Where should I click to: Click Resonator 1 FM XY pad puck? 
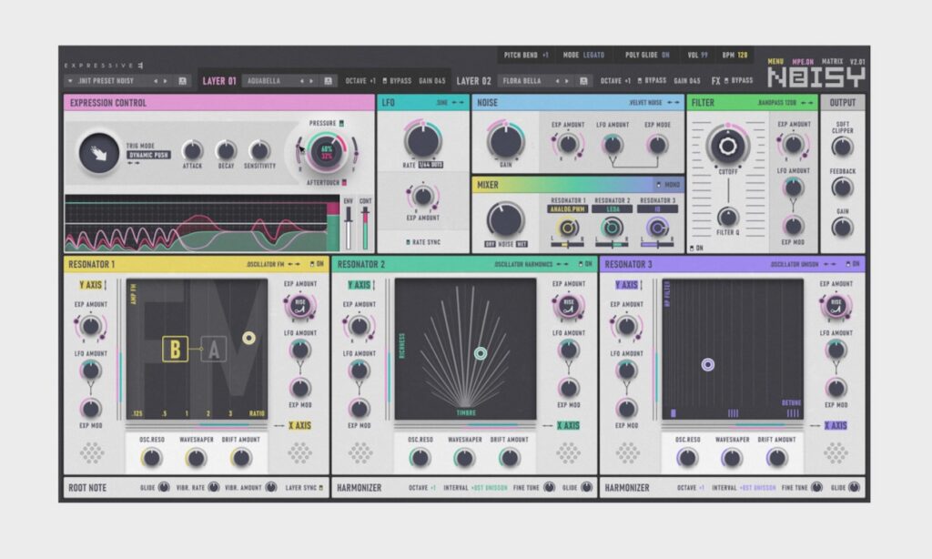pos(248,338)
